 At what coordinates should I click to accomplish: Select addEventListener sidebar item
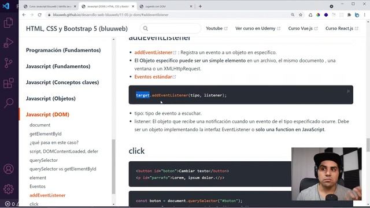pos(47,195)
